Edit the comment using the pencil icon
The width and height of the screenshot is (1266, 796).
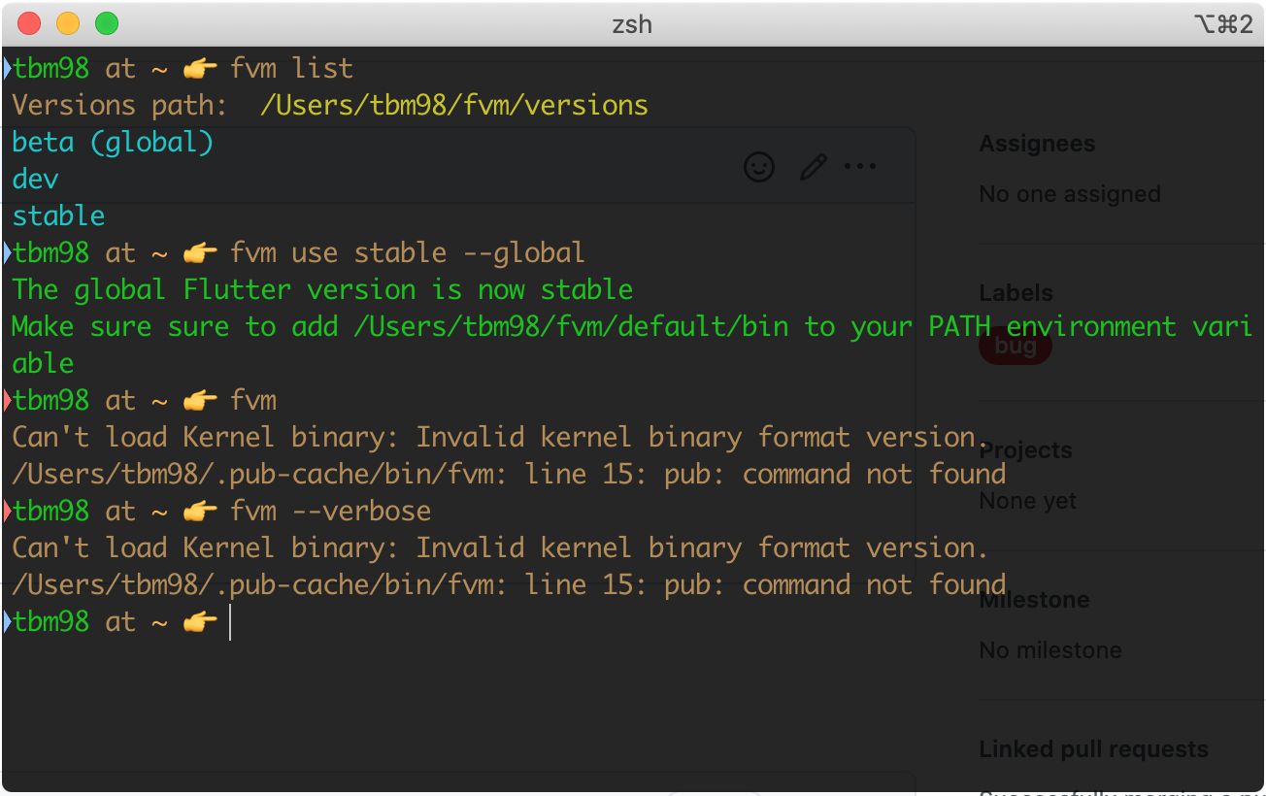pos(813,166)
